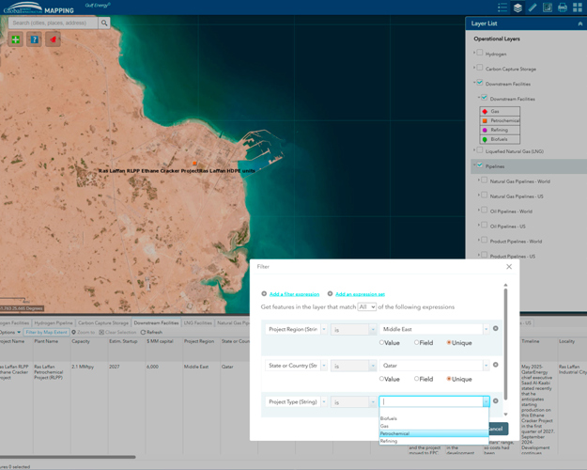This screenshot has height=470, width=587.
Task: Select Value radio for Project Region
Action: click(381, 342)
